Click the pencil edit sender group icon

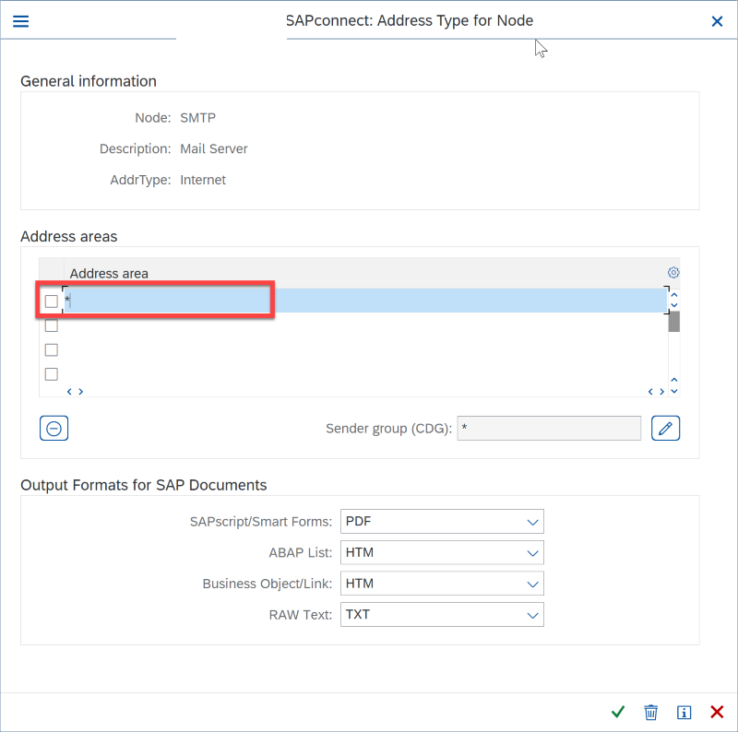point(665,428)
